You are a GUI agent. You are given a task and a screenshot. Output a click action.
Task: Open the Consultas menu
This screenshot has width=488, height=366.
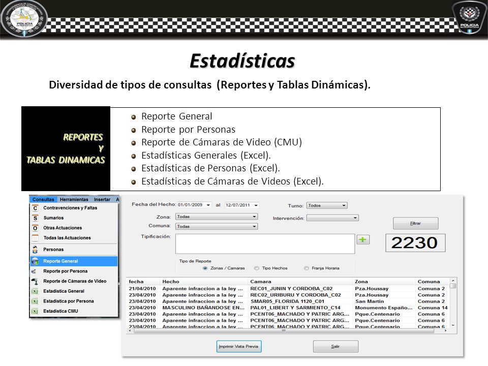click(x=43, y=199)
